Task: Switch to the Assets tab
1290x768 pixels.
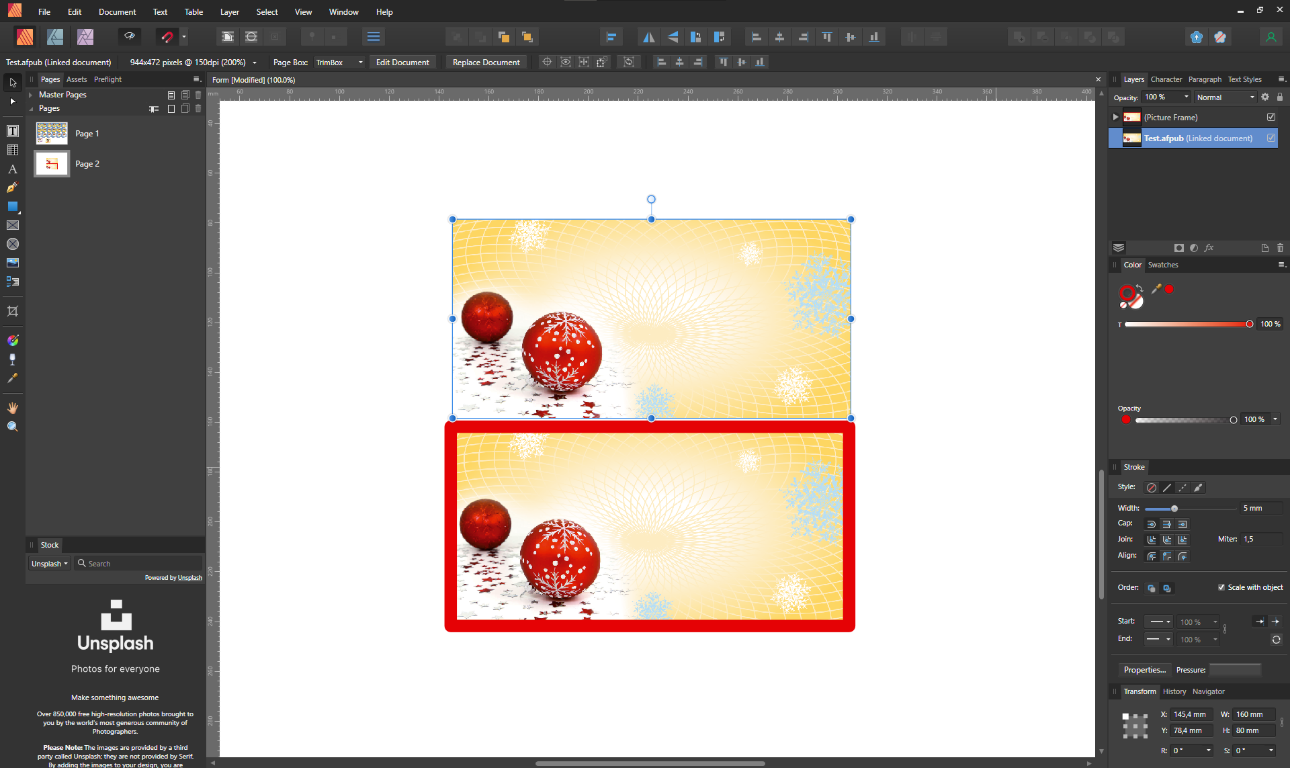Action: (x=77, y=79)
